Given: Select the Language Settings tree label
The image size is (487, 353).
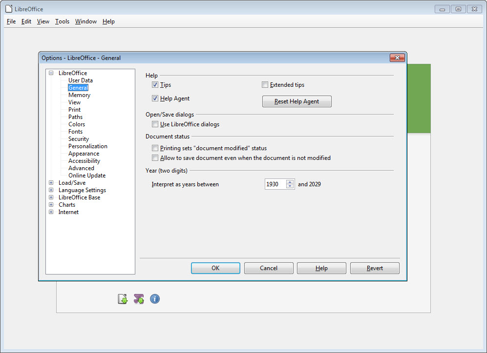Looking at the screenshot, I should (82, 190).
